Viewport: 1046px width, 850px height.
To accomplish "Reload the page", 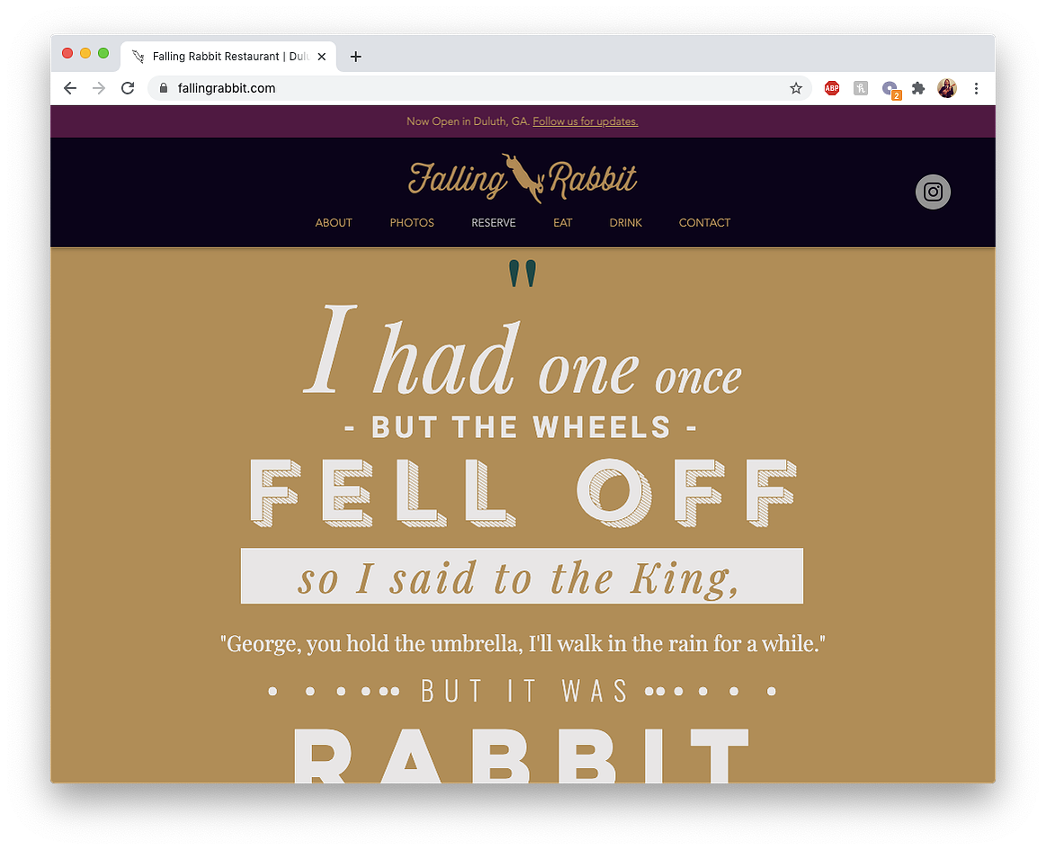I will (128, 88).
